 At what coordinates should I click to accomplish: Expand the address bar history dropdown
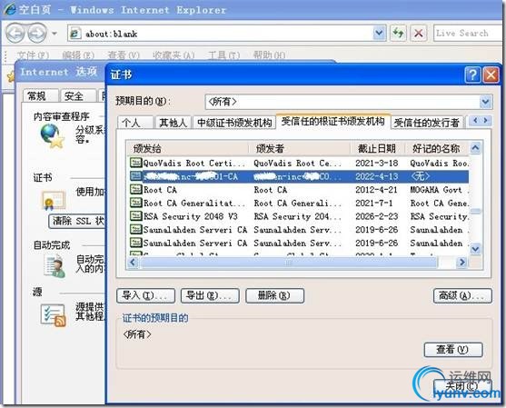coord(379,33)
